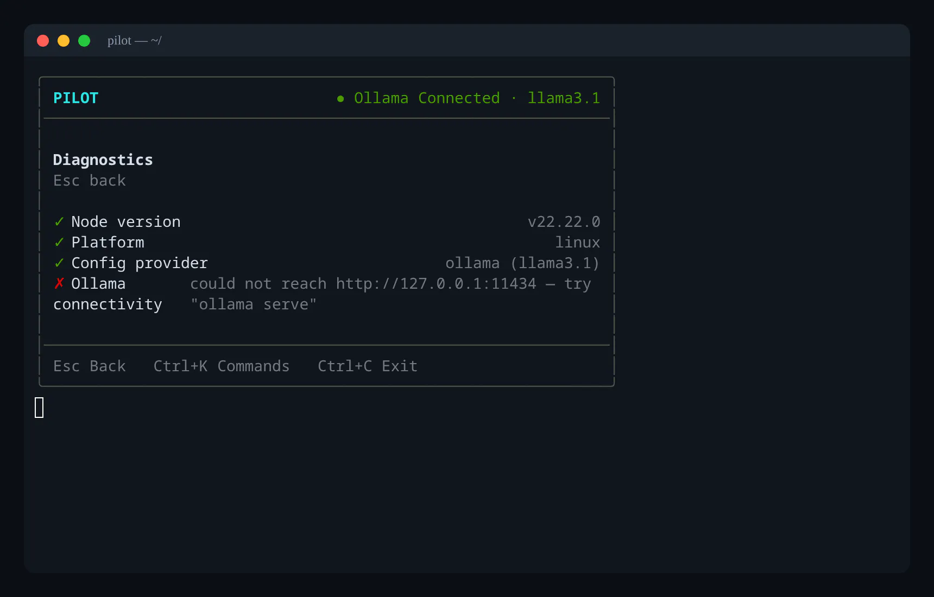
Task: Click the green checkmark beside Config provider
Action: 59,263
